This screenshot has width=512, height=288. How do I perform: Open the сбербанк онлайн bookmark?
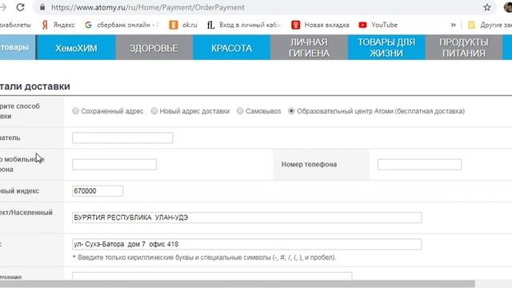coord(122,25)
